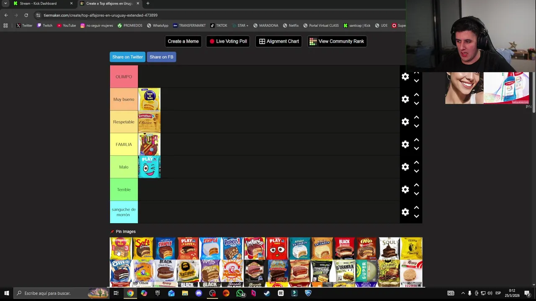Select the cyan sanguche de morrón label
Image resolution: width=536 pixels, height=301 pixels.
point(124,212)
